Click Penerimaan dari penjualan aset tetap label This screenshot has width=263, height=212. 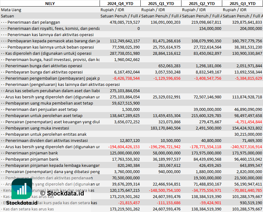[x=41, y=109]
